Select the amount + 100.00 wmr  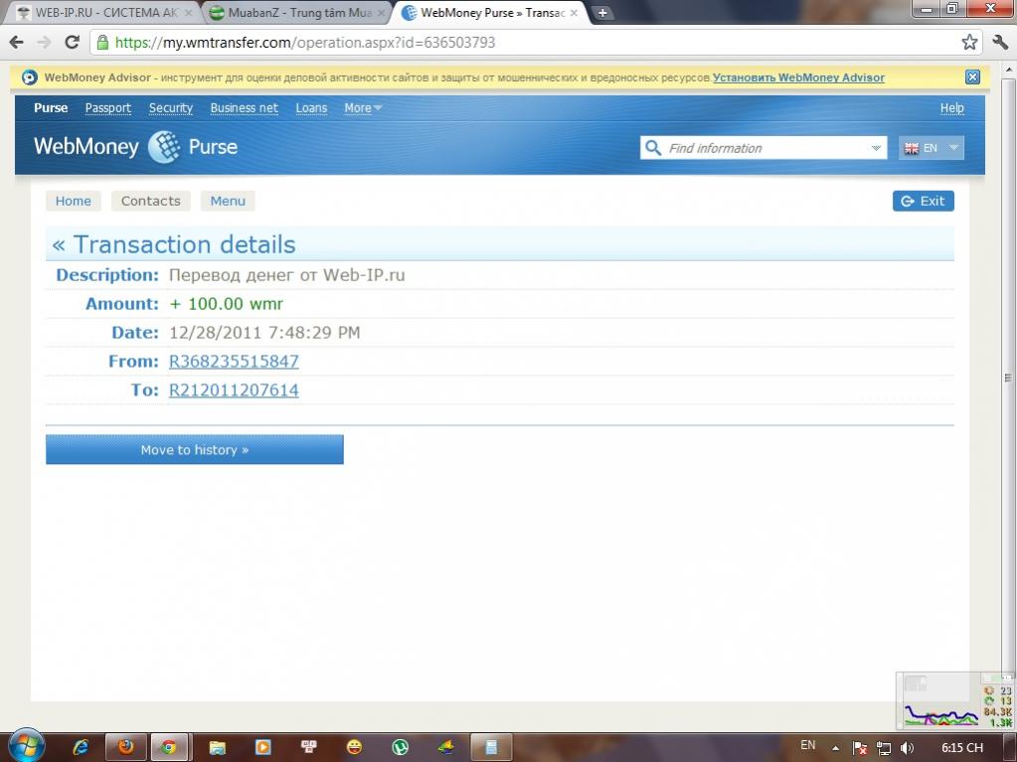coord(227,304)
